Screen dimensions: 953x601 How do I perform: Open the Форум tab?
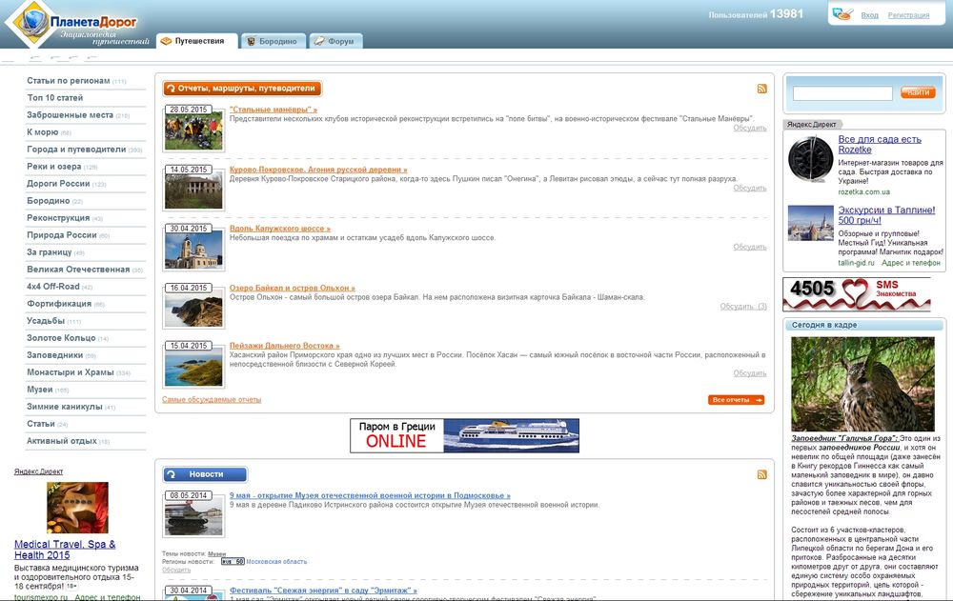335,41
